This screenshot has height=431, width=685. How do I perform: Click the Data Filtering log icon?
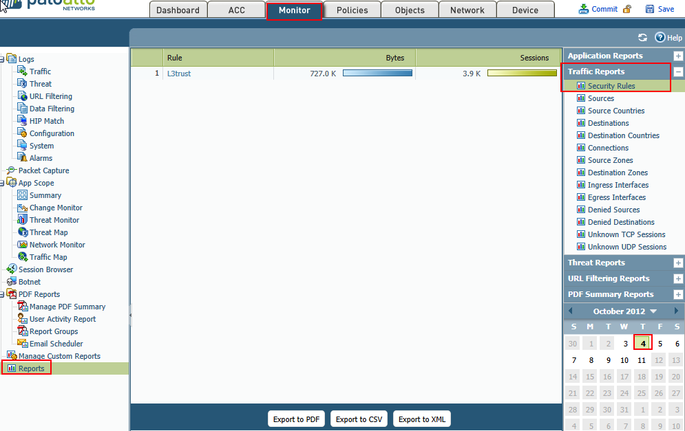22,108
